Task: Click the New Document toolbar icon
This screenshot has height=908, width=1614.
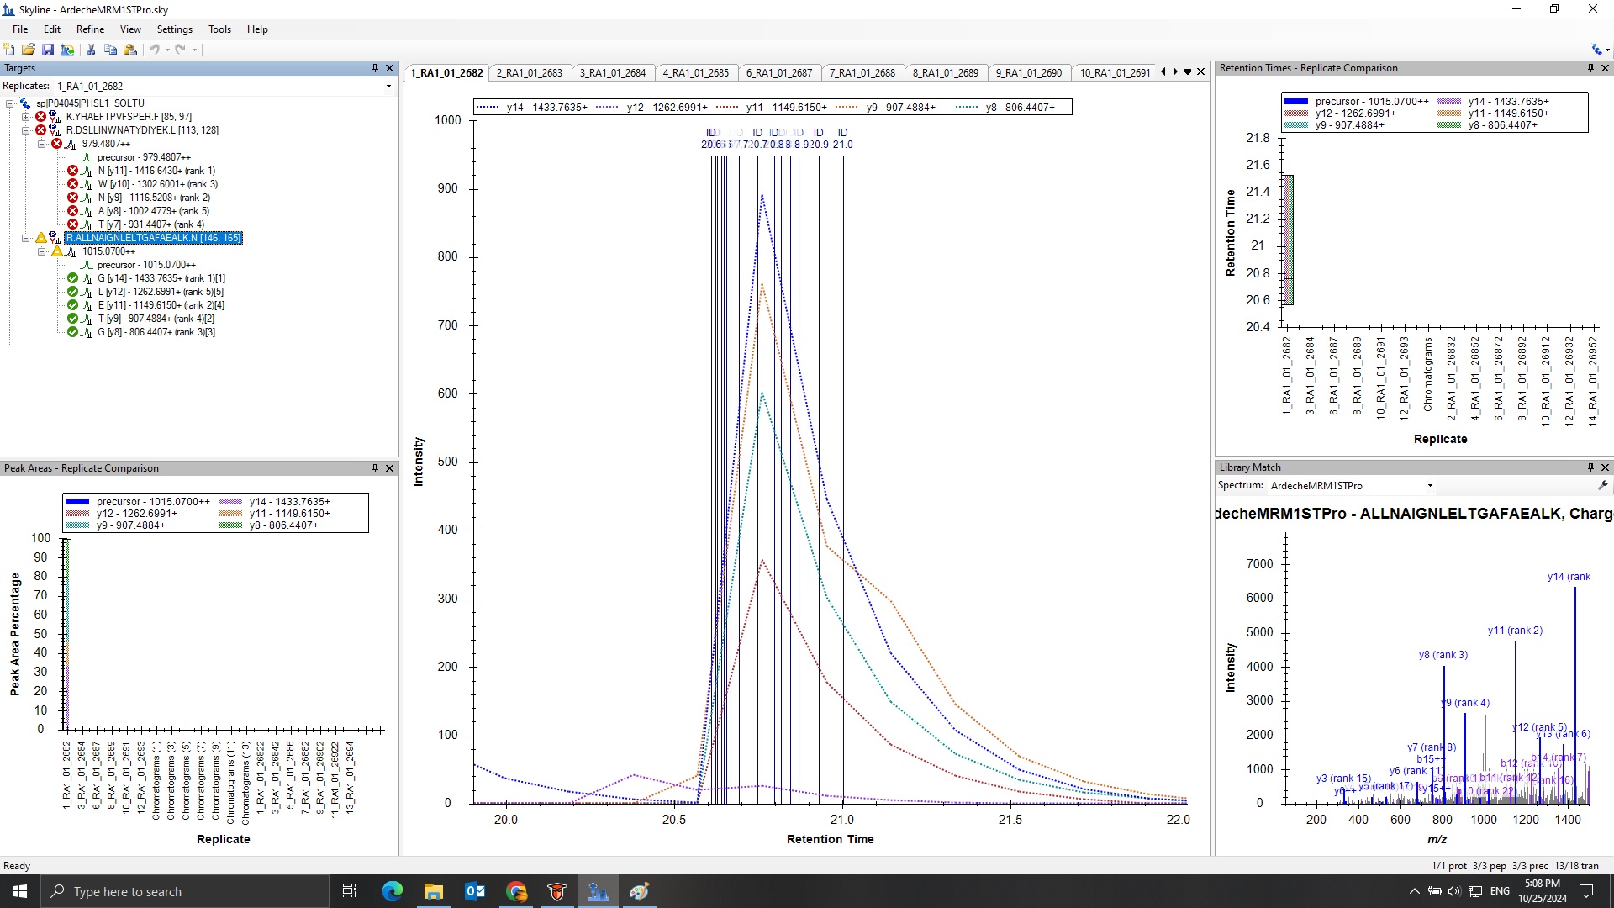Action: [9, 50]
